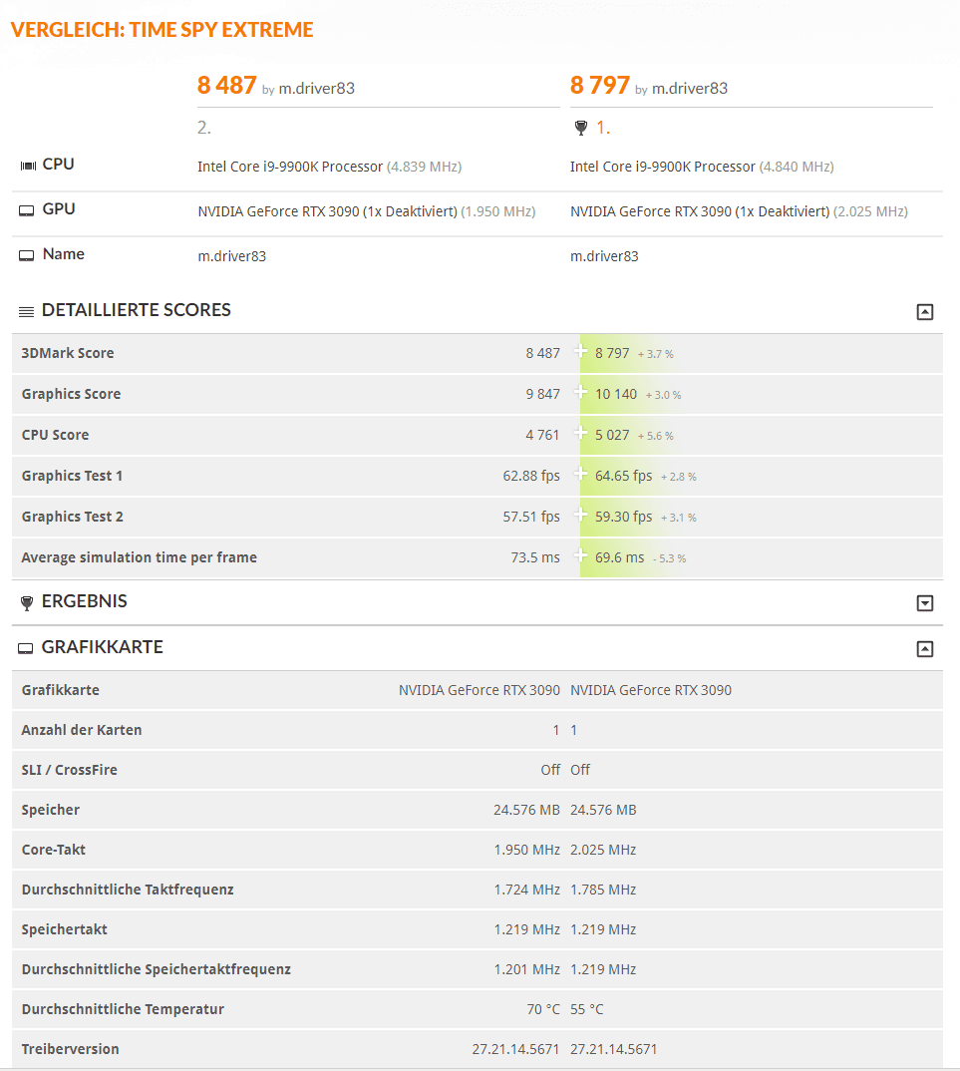Click the Name row monitor icon
The image size is (960, 1071).
point(26,255)
